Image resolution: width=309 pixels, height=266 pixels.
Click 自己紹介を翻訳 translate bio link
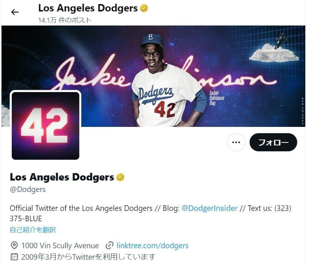[33, 230]
